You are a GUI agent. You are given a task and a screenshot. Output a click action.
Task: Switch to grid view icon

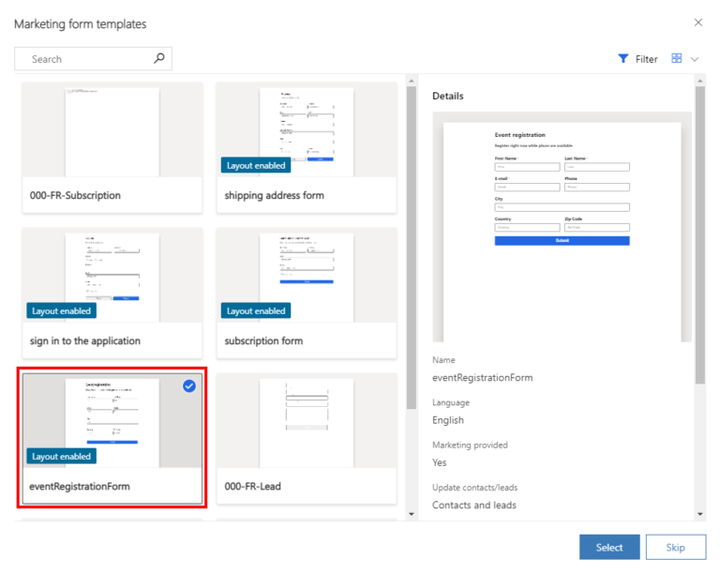pos(676,58)
